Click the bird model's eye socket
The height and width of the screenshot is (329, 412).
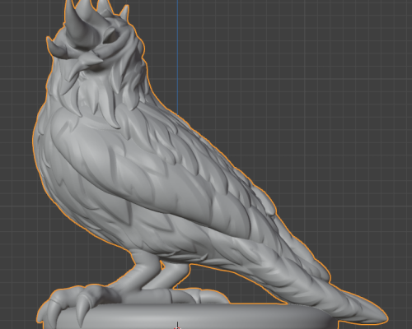tap(112, 39)
